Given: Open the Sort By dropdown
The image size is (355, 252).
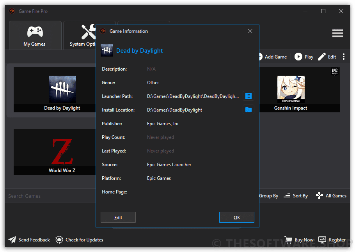Looking at the screenshot, I should coord(296,195).
